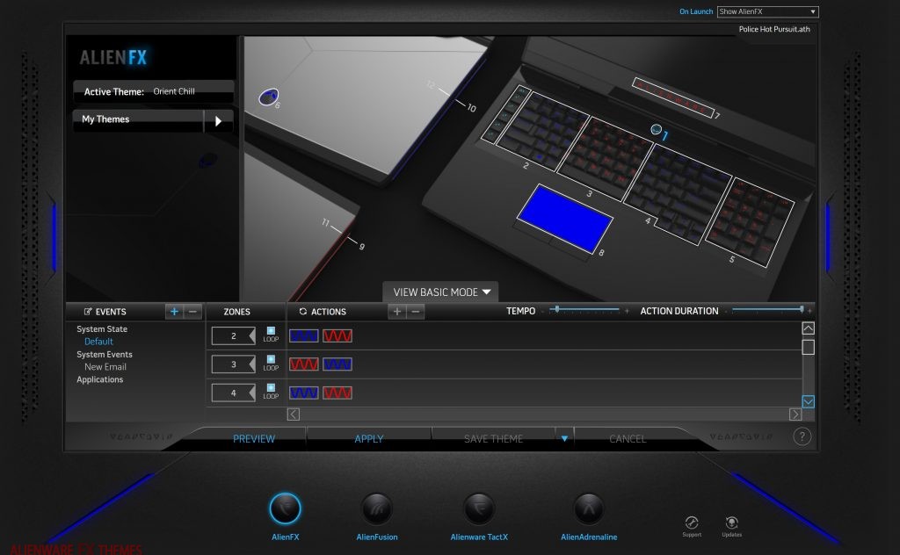The width and height of the screenshot is (900, 555).
Task: Toggle LOOP checkbox for zone 4
Action: coord(271,387)
